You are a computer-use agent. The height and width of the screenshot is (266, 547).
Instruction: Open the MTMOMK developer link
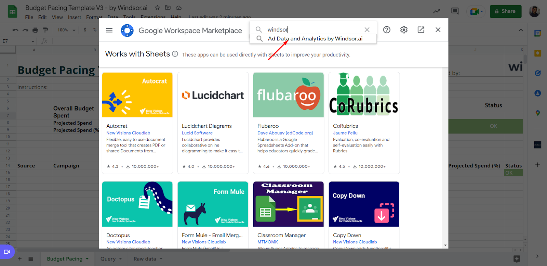268,242
